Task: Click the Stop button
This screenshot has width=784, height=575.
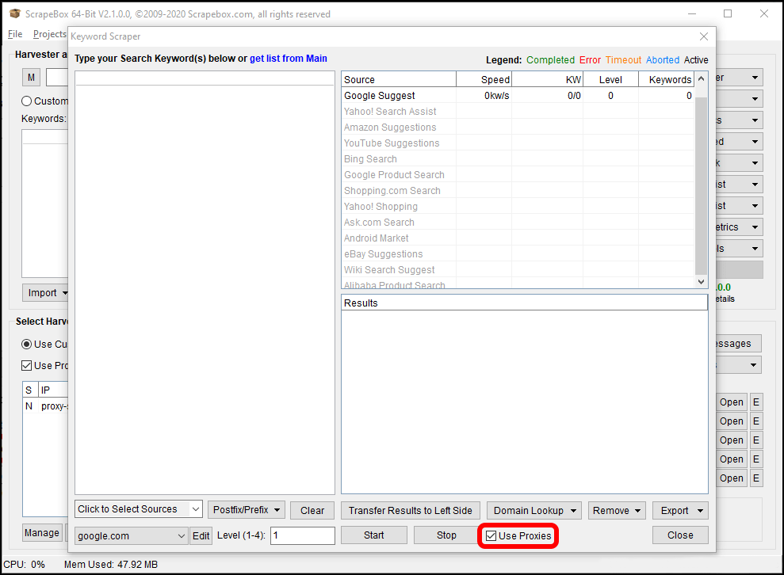Action: point(446,535)
